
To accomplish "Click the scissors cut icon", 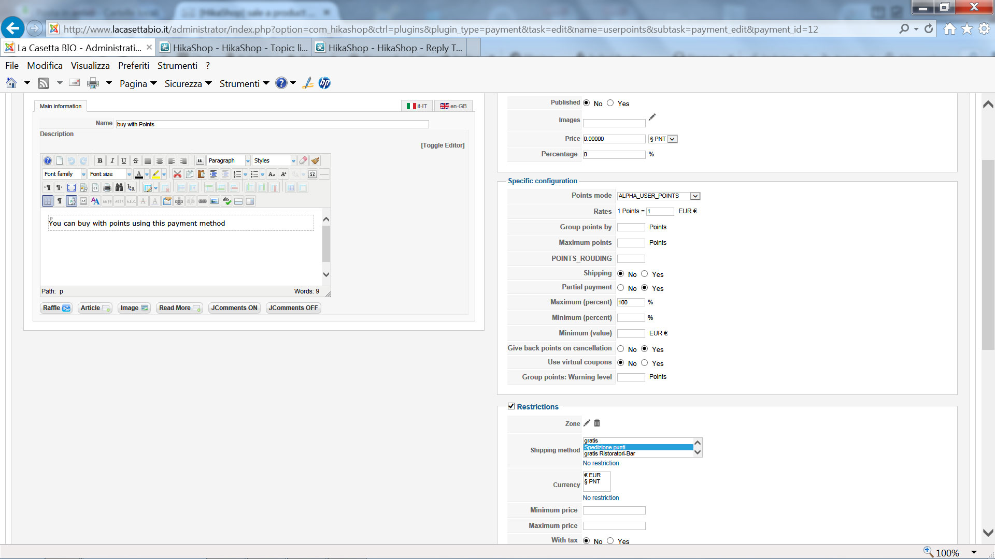I will coord(177,174).
